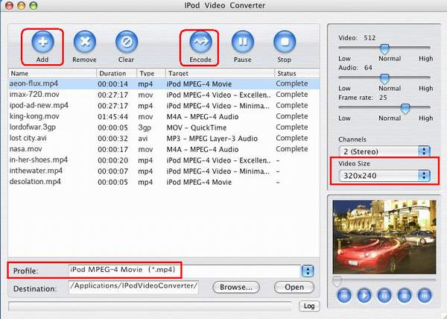The height and width of the screenshot is (319, 447).
Task: Click the Audio bitrate slider handle
Action: pyautogui.click(x=384, y=79)
